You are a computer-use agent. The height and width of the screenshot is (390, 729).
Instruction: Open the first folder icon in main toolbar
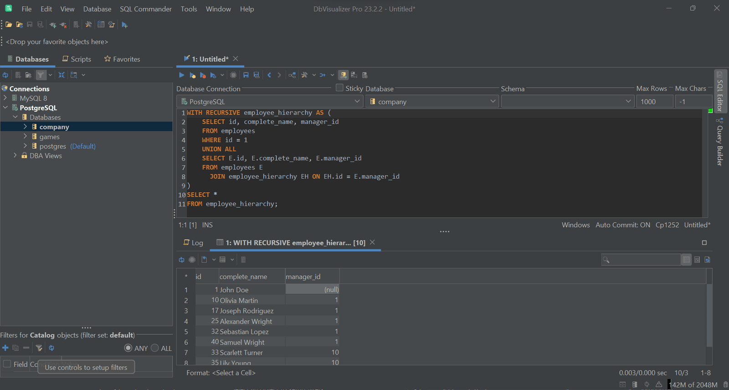point(9,25)
